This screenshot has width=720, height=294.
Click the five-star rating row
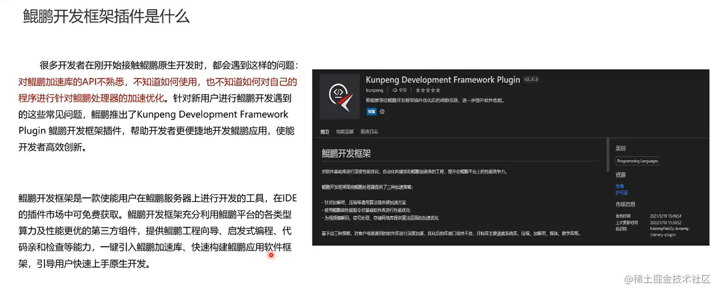[x=428, y=90]
